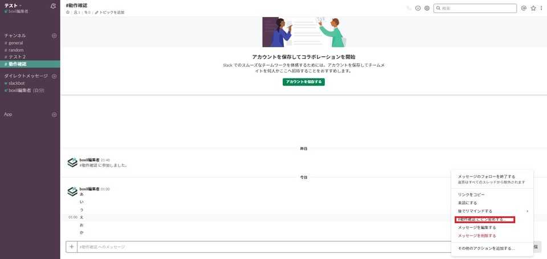Click チャンネル section heading

15,35
